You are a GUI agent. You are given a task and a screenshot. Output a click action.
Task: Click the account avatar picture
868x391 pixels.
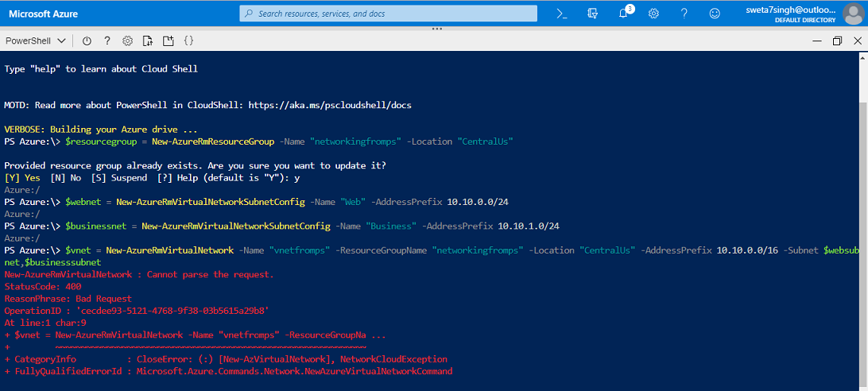(852, 14)
